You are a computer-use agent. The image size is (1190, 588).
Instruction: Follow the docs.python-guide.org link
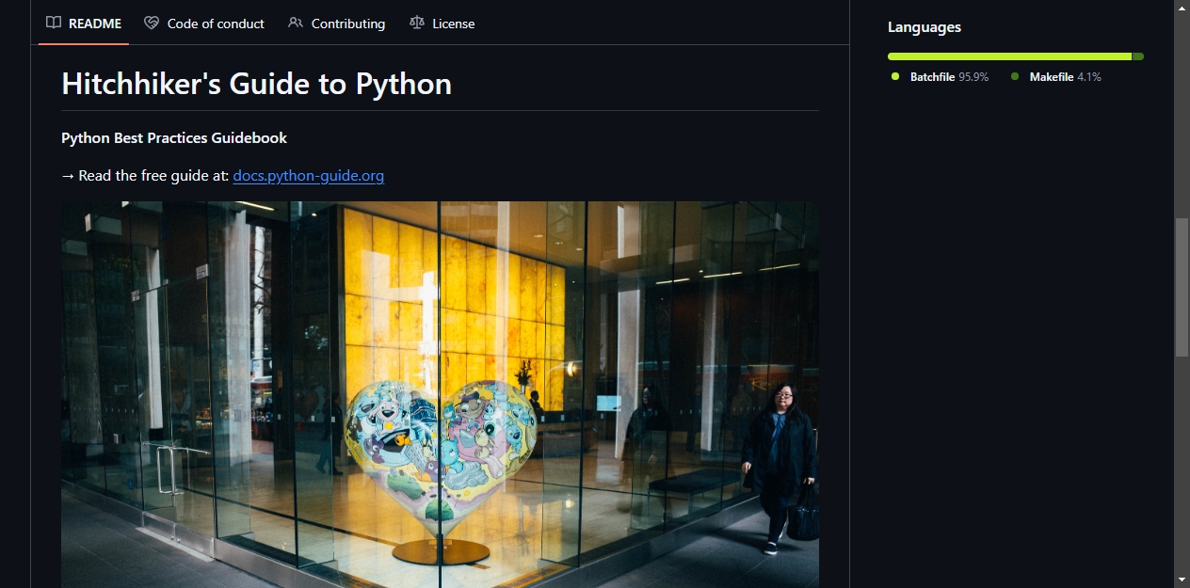pyautogui.click(x=309, y=175)
